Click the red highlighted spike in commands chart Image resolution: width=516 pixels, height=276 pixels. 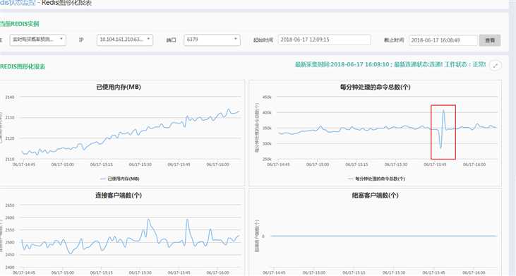443,132
